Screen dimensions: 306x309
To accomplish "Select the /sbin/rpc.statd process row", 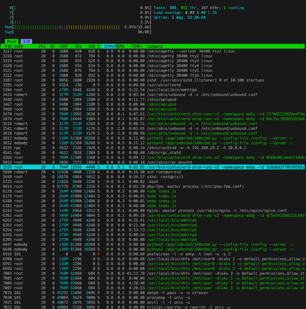I will coord(152,152).
